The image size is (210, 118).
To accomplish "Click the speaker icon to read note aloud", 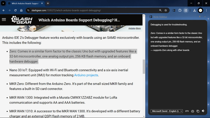I will coord(203,111).
